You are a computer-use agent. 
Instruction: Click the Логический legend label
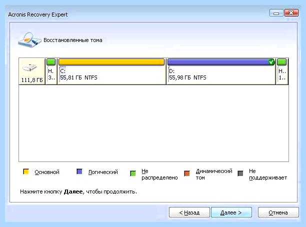(103, 172)
